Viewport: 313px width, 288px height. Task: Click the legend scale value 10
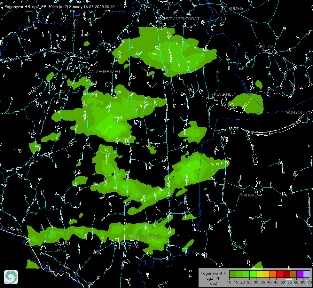click(229, 283)
